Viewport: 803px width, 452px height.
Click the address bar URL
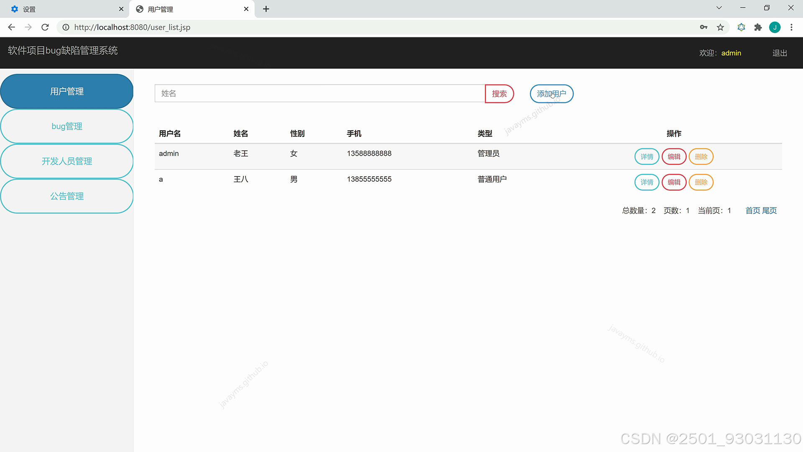coord(132,27)
